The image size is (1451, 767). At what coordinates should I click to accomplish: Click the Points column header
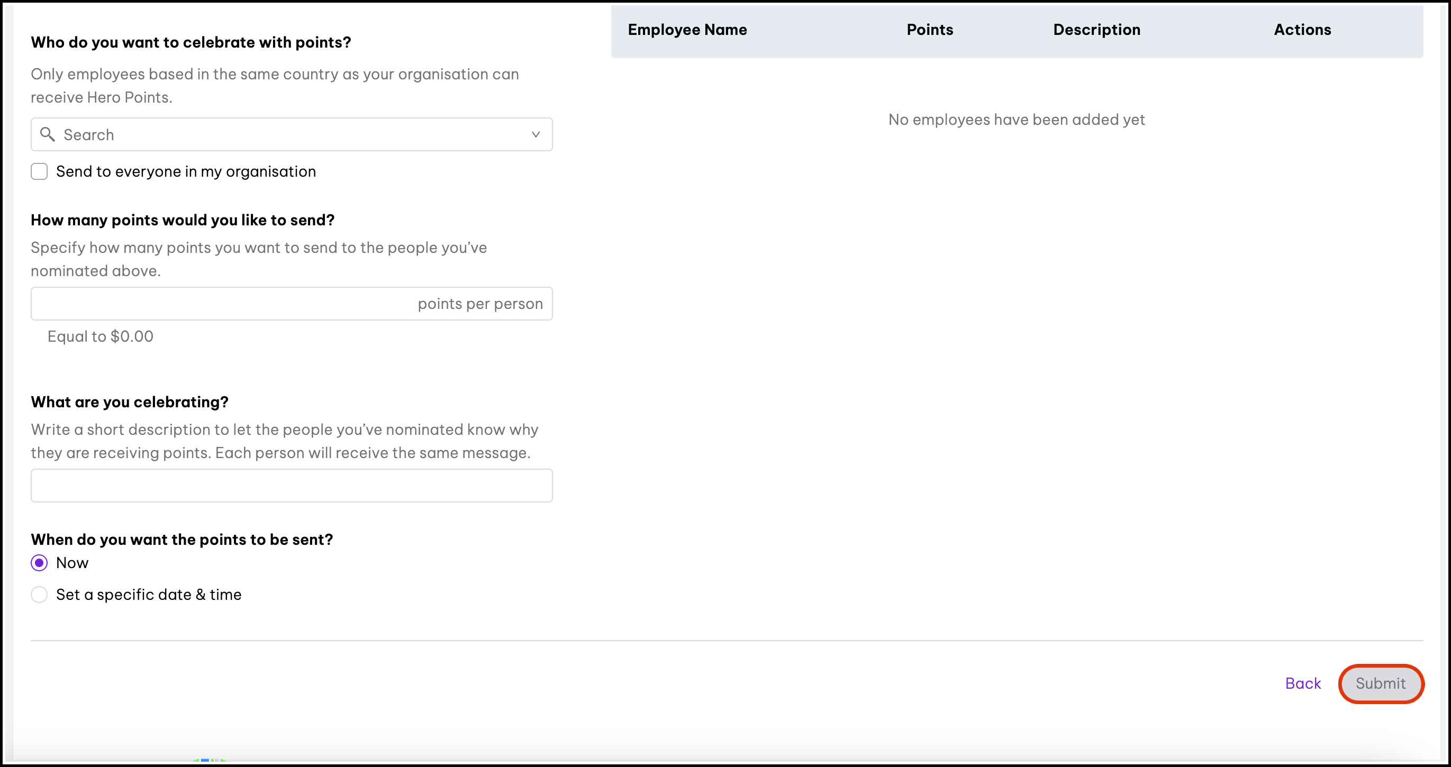point(929,29)
